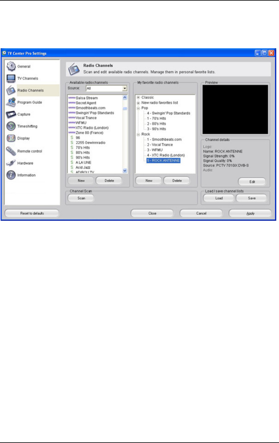Click the www icon next to WFMU
The height and width of the screenshot is (443, 279).
pyautogui.click(x=72, y=123)
